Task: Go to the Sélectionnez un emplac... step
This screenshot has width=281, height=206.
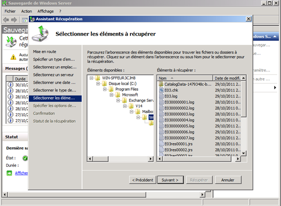Action: (x=55, y=67)
